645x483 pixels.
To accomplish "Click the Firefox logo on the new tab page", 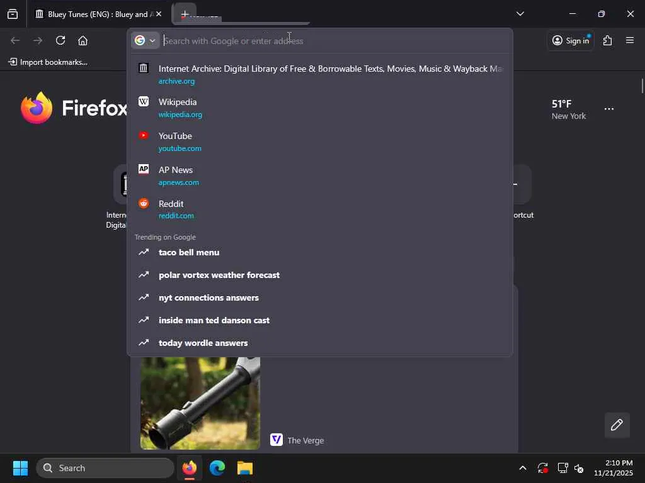I will click(x=37, y=108).
